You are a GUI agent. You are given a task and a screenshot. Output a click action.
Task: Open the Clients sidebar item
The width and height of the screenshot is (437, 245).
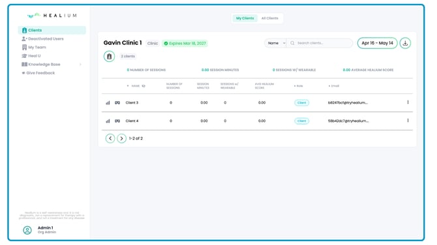pyautogui.click(x=52, y=30)
